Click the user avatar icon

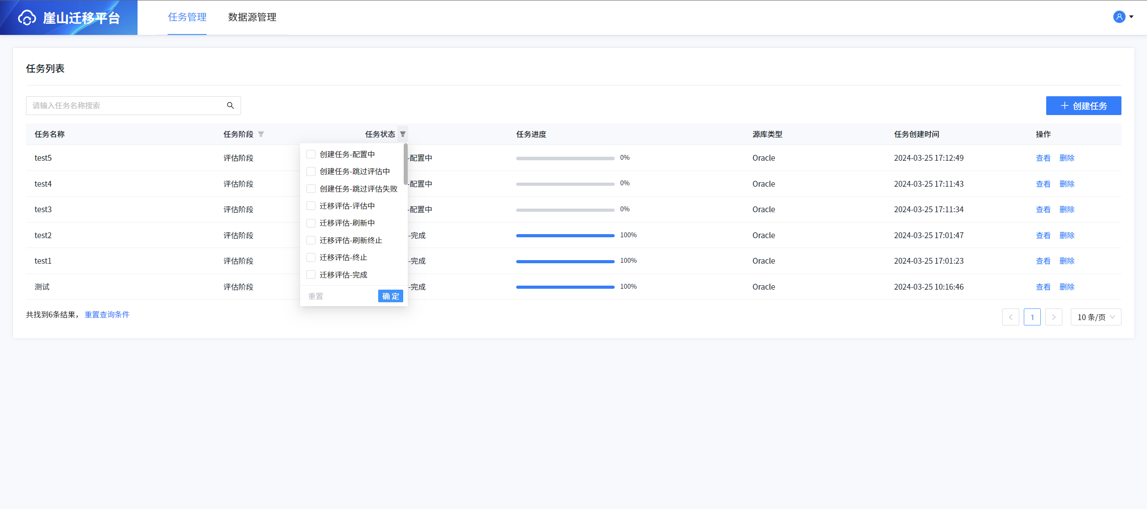1119,17
